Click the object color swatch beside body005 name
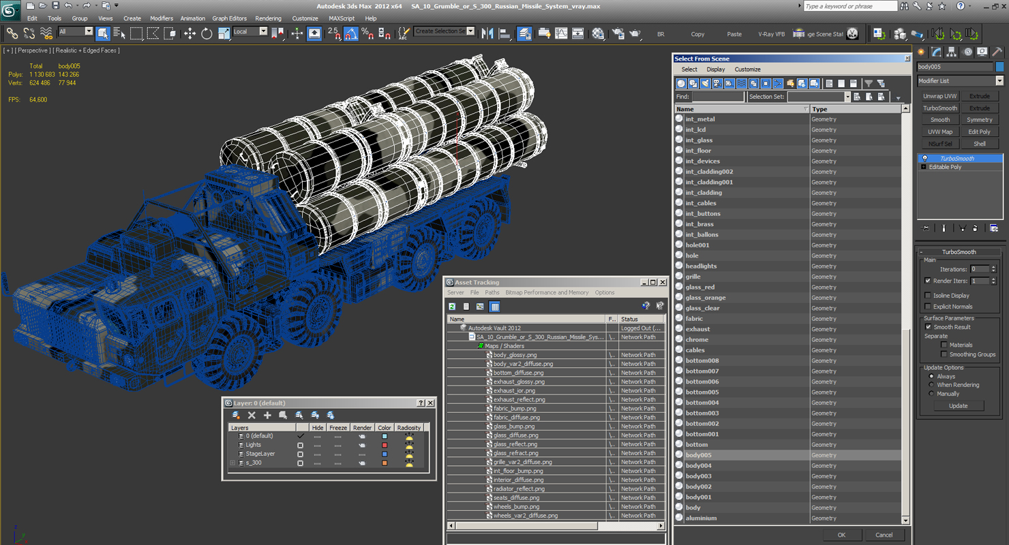 click(999, 67)
